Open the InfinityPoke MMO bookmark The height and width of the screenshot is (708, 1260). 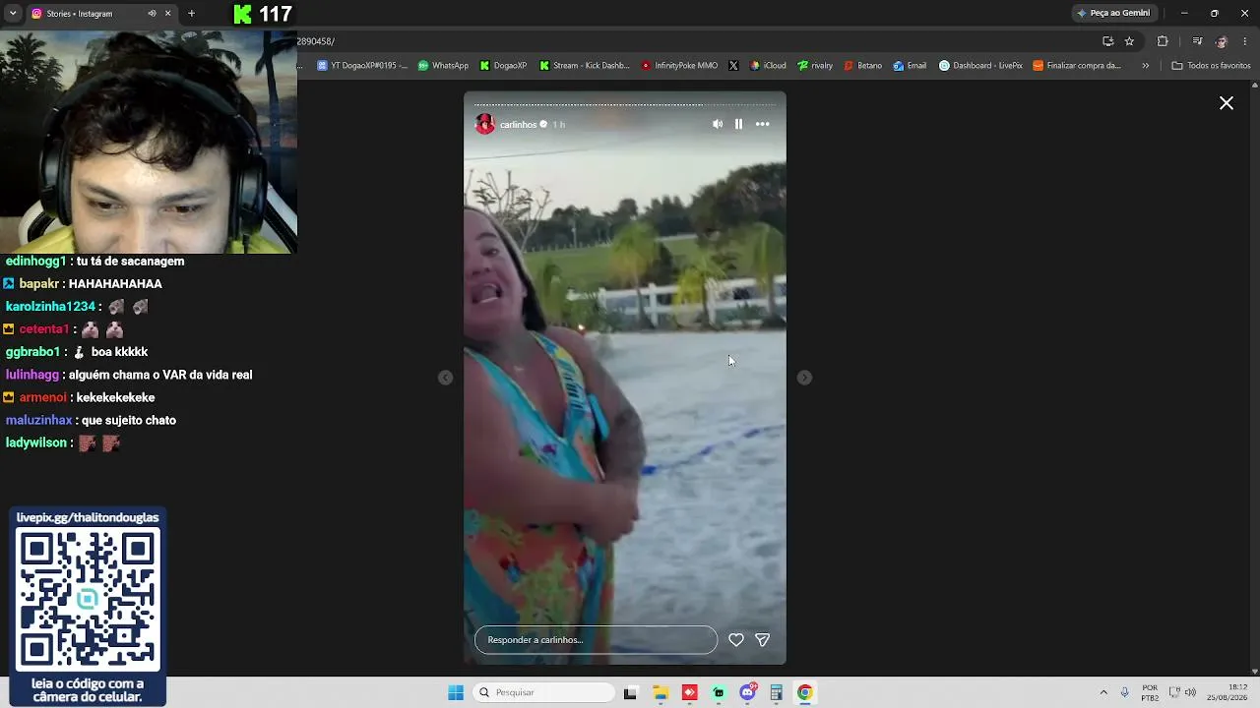click(x=679, y=66)
